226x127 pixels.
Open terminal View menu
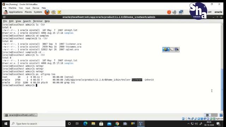(x=18, y=21)
